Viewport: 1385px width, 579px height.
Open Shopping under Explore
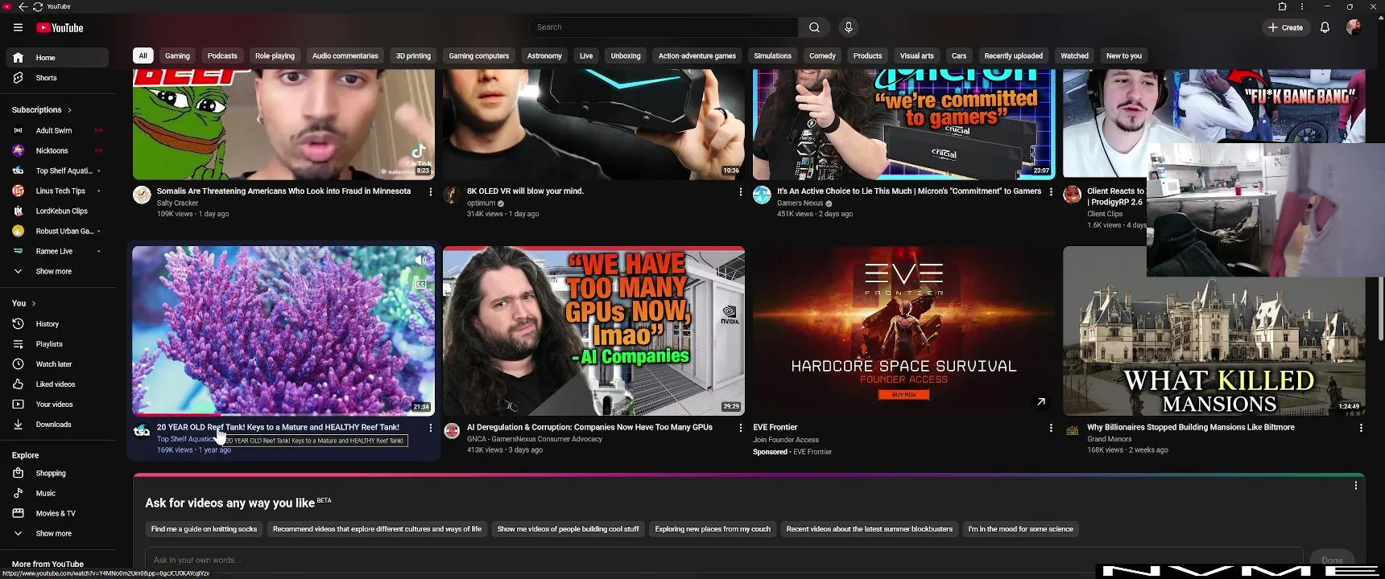[x=57, y=474]
